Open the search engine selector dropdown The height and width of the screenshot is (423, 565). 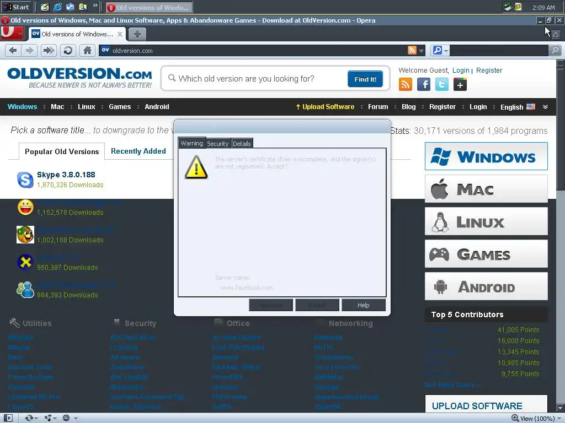440,50
